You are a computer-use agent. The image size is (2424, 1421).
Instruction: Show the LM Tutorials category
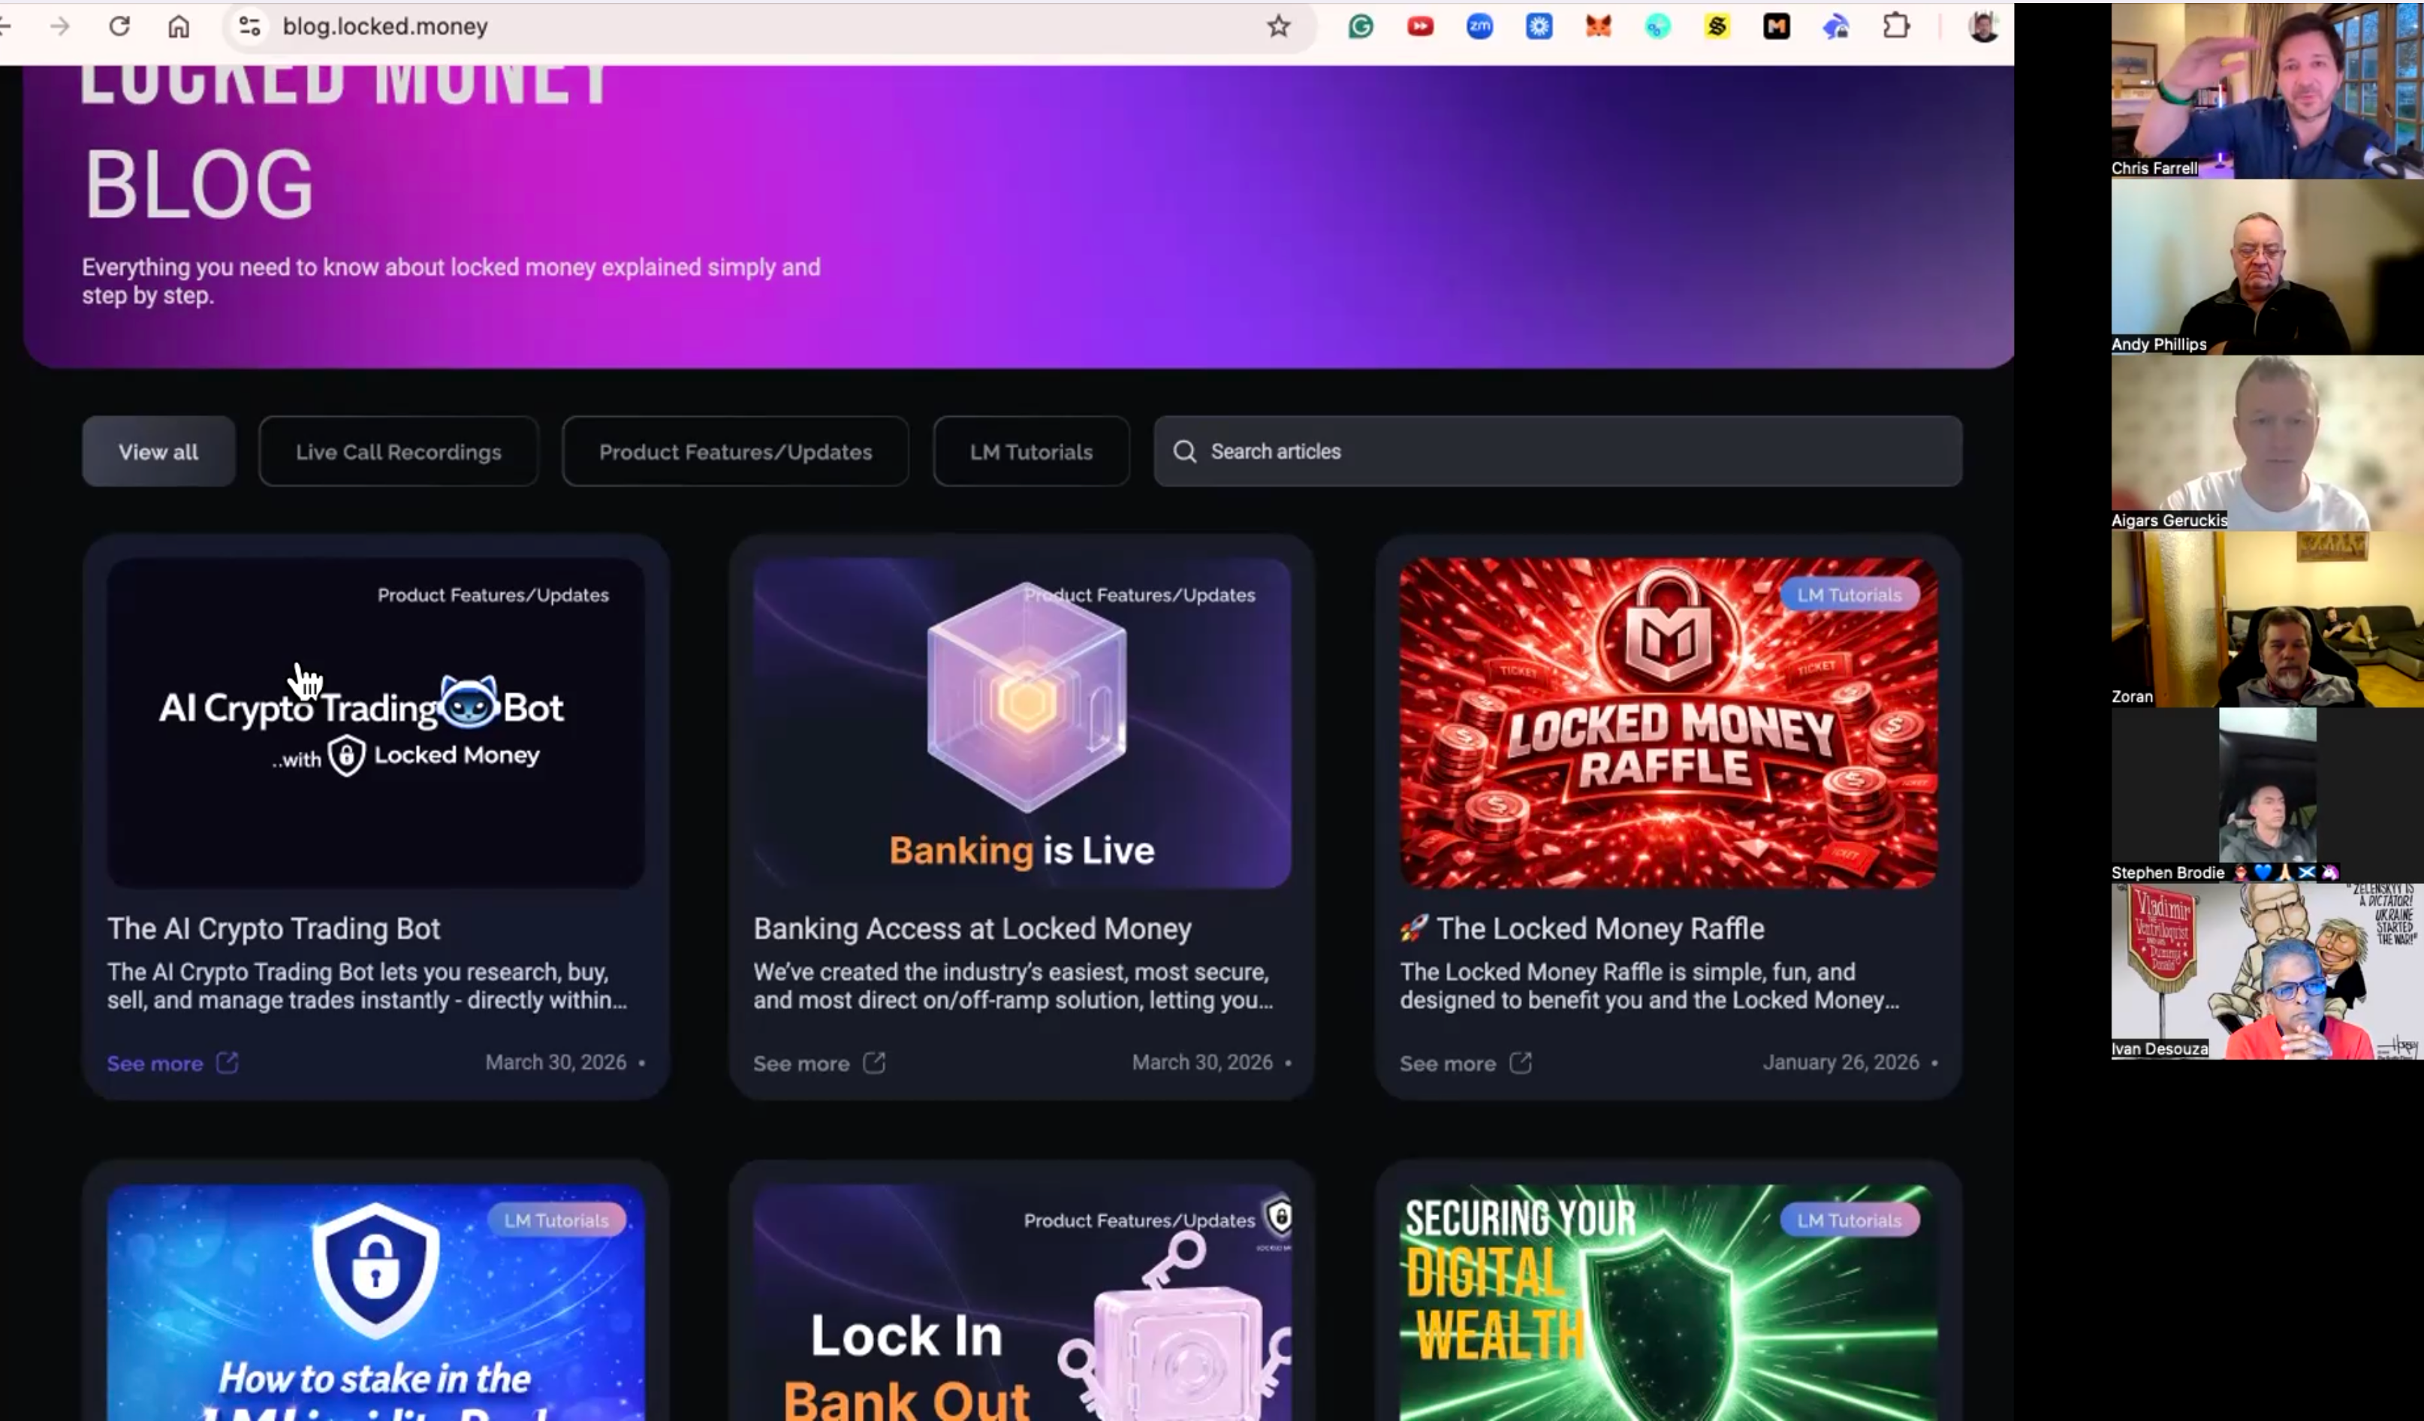1030,451
